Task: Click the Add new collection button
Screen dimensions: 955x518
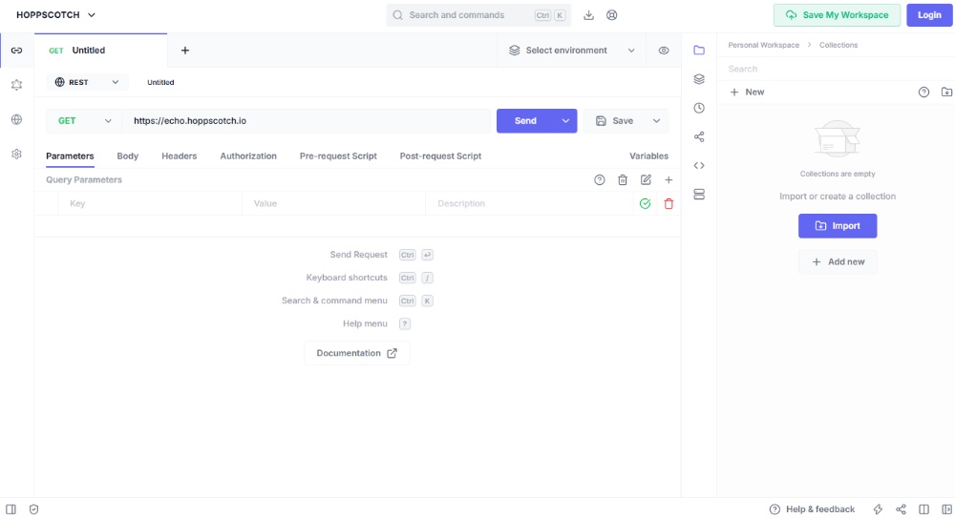Action: coord(838,261)
